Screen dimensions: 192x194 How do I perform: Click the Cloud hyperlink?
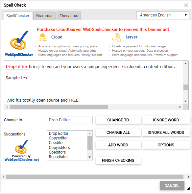point(57,37)
